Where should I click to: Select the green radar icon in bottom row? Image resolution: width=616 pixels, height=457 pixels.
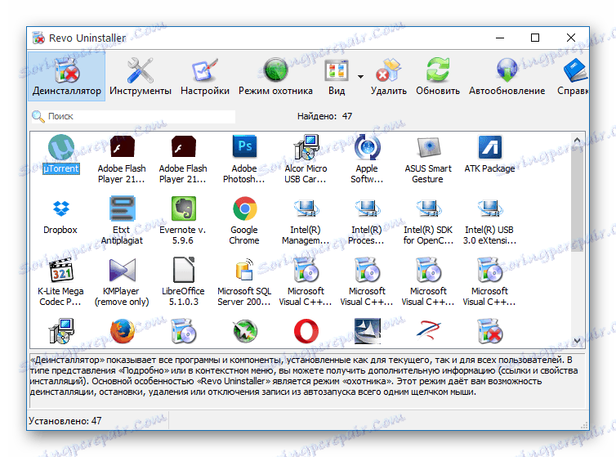[245, 331]
